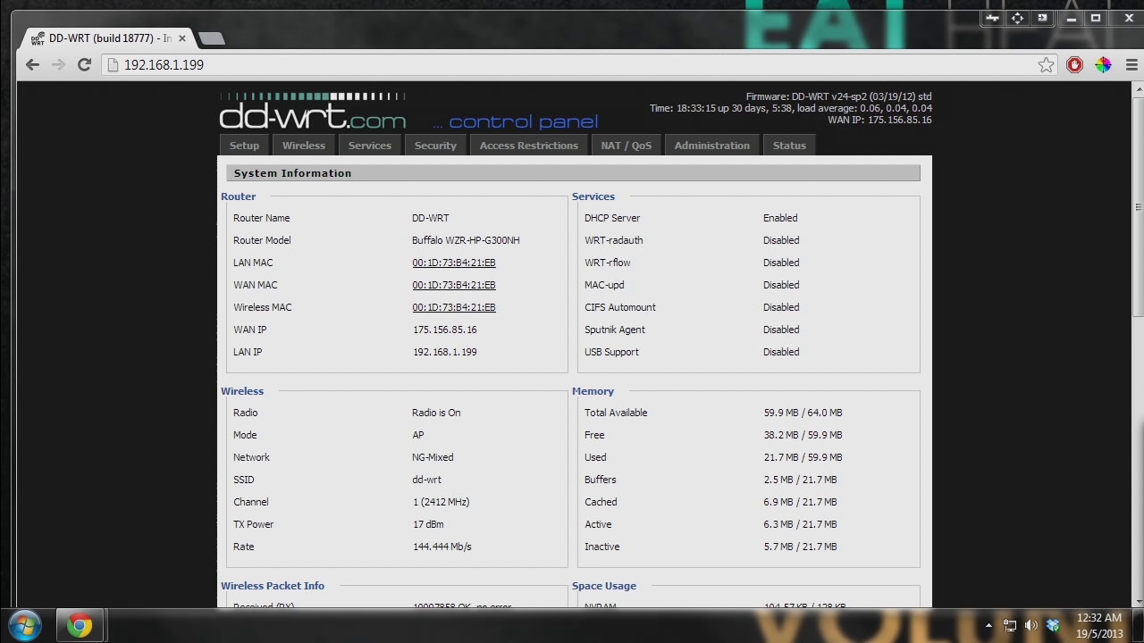The image size is (1144, 643).
Task: Click the LAN IP value 192.168.1.199
Action: (444, 352)
